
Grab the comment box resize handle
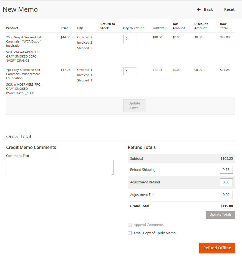(x=112, y=174)
